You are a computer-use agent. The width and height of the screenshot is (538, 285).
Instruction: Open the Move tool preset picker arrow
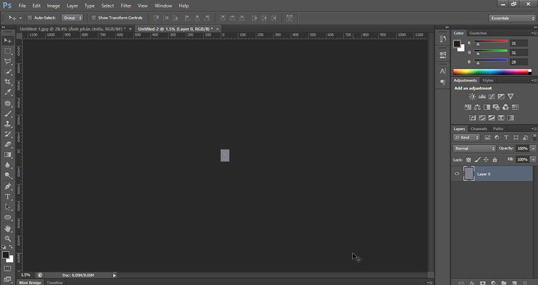pyautogui.click(x=20, y=18)
